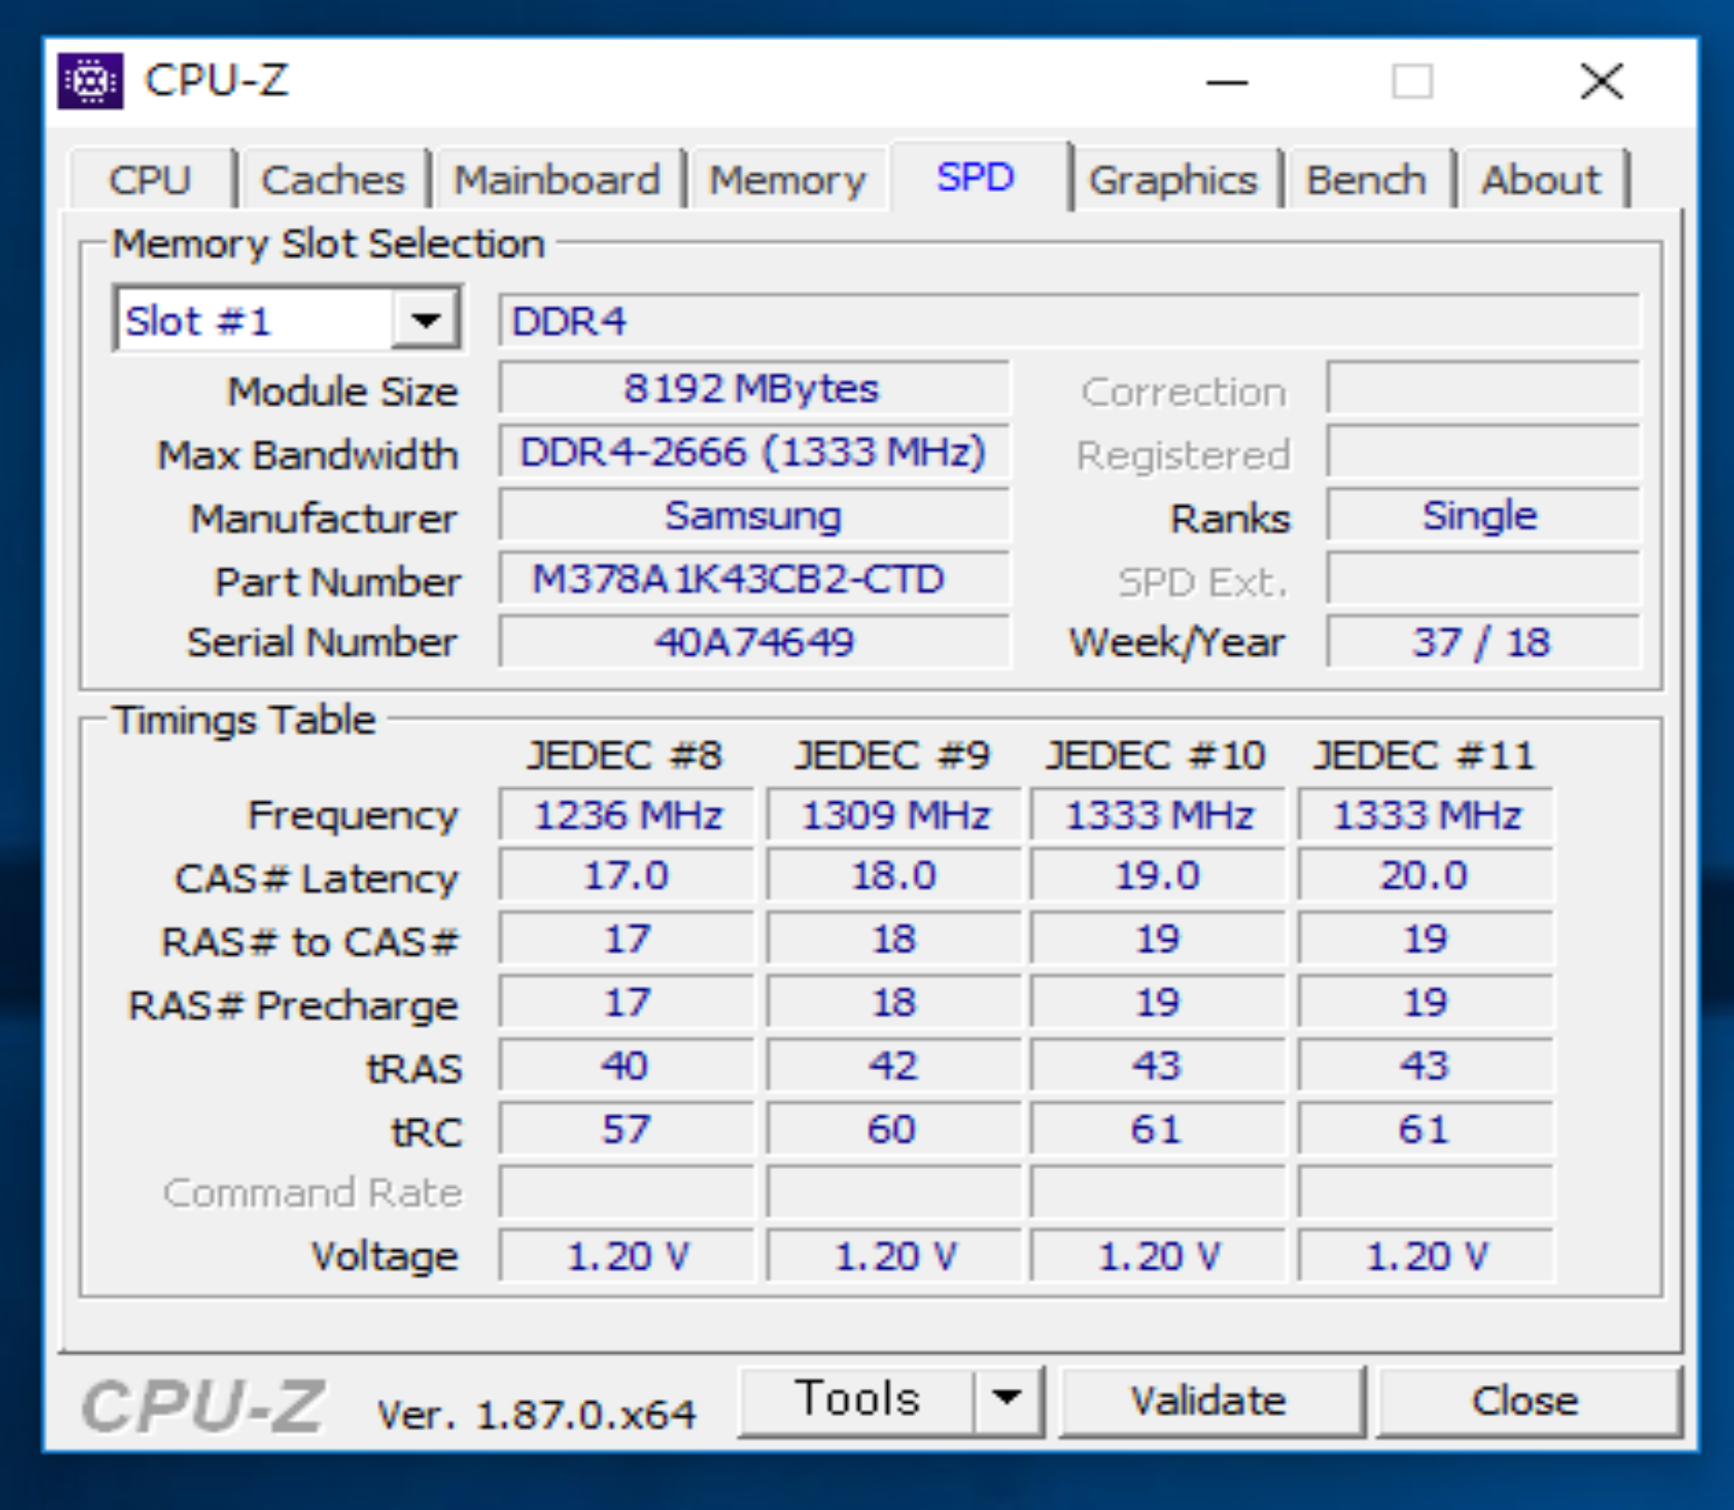Close the CPU-Z window with X
This screenshot has height=1510, width=1734.
point(1602,82)
